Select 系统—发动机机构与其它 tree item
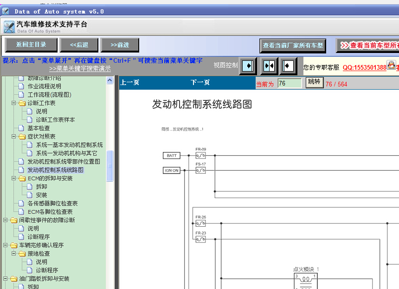Viewport: 399px width, 289px height. 66,153
